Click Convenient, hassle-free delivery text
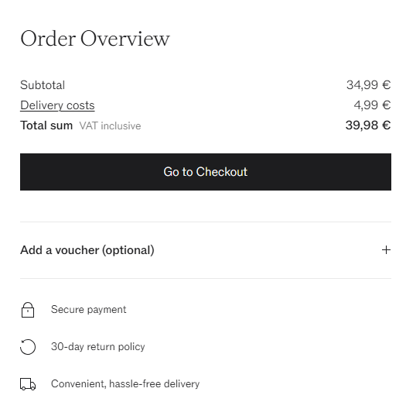406x402 pixels. (125, 384)
